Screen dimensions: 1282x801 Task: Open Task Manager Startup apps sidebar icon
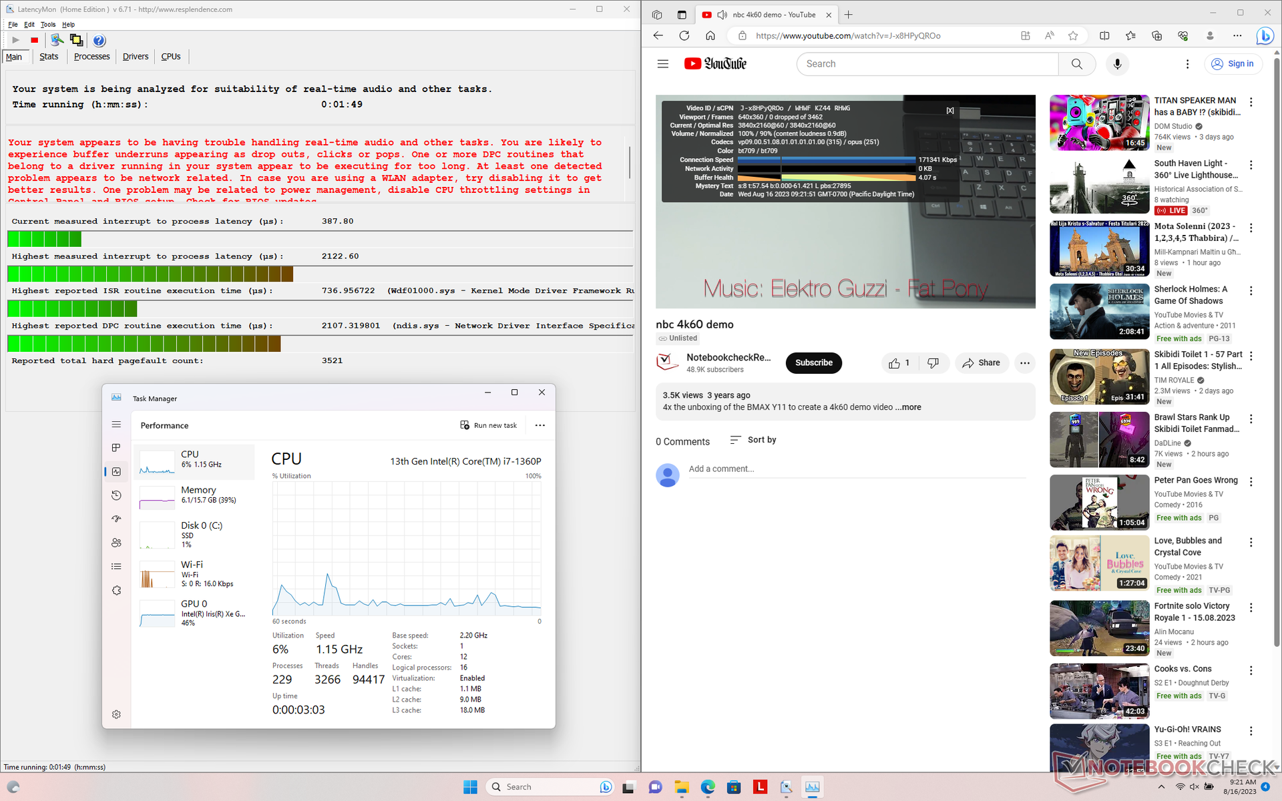pos(116,519)
